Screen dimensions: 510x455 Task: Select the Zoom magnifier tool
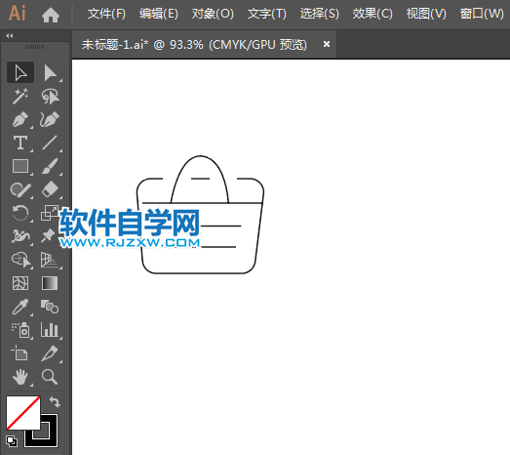click(x=50, y=377)
